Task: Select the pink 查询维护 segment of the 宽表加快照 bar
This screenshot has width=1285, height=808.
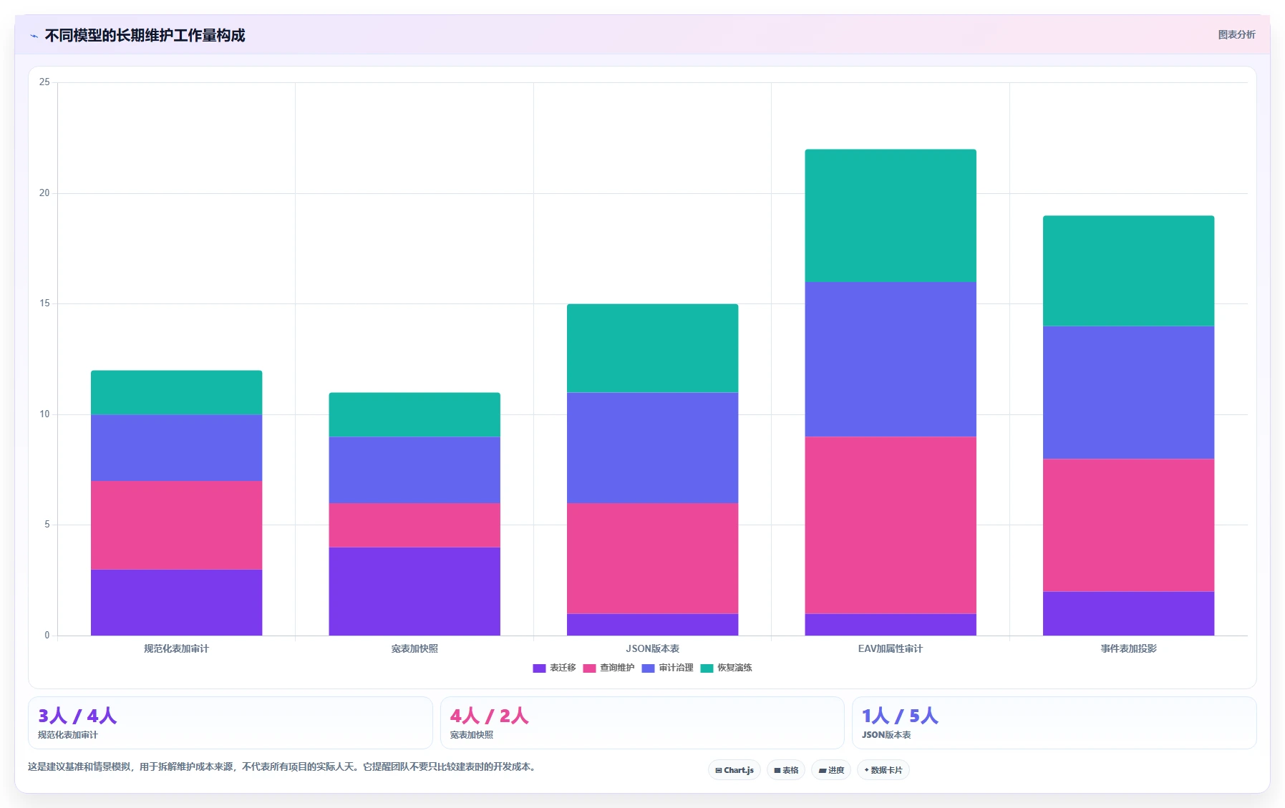Action: tap(414, 525)
